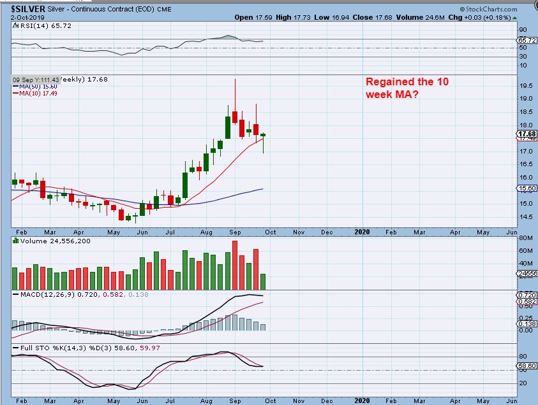Screen dimensions: 538x405
Task: Click the chart date 2-Oct-2019
Action: (x=27, y=17)
